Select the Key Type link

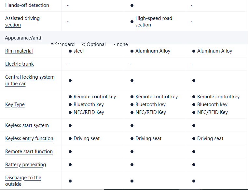coord(15,104)
